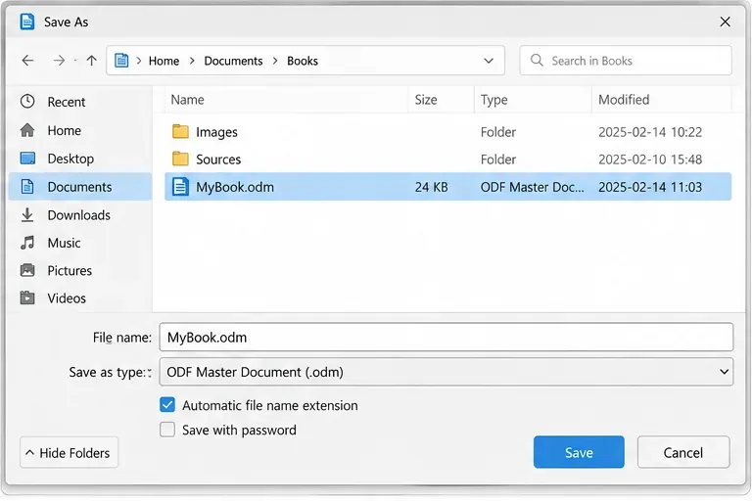
Task: Click the Save As title document icon
Action: (27, 22)
